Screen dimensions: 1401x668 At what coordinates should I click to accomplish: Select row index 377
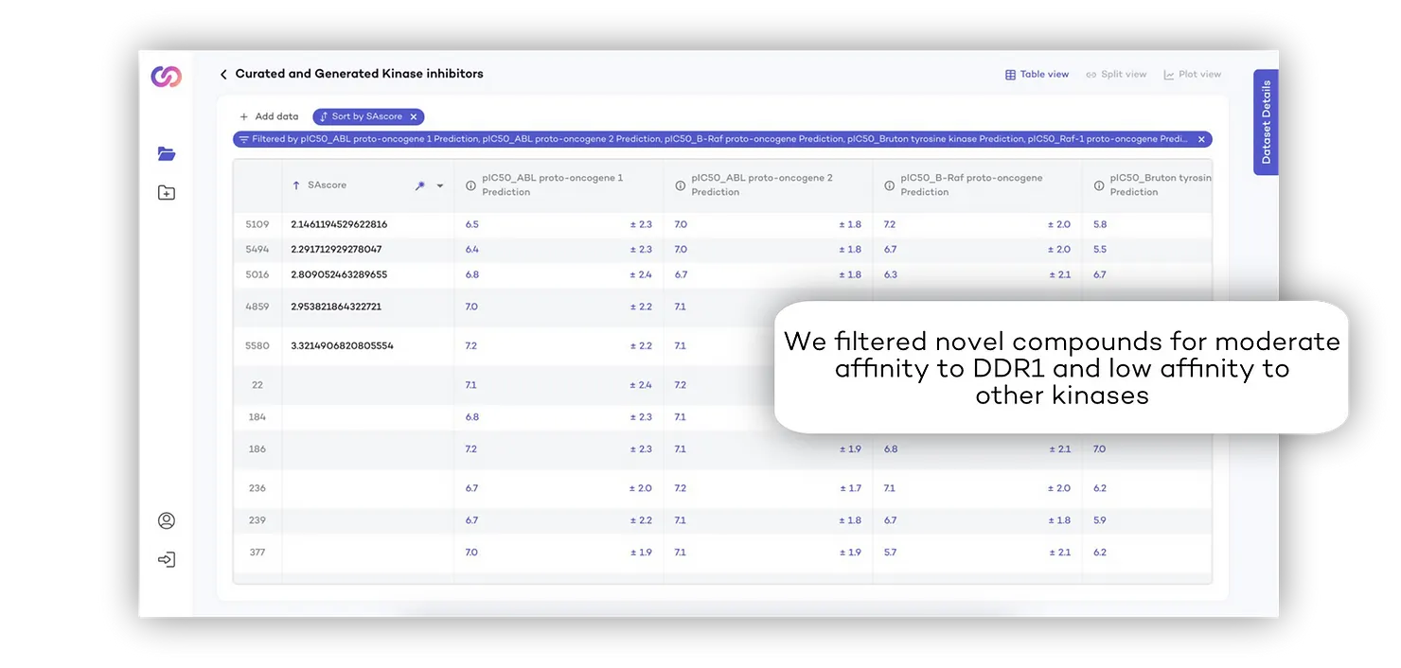257,552
